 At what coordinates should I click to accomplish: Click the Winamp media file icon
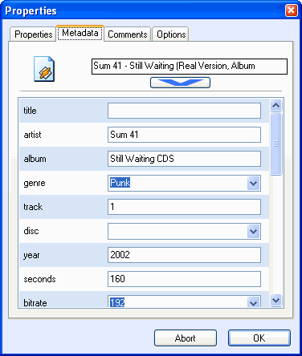[44, 69]
